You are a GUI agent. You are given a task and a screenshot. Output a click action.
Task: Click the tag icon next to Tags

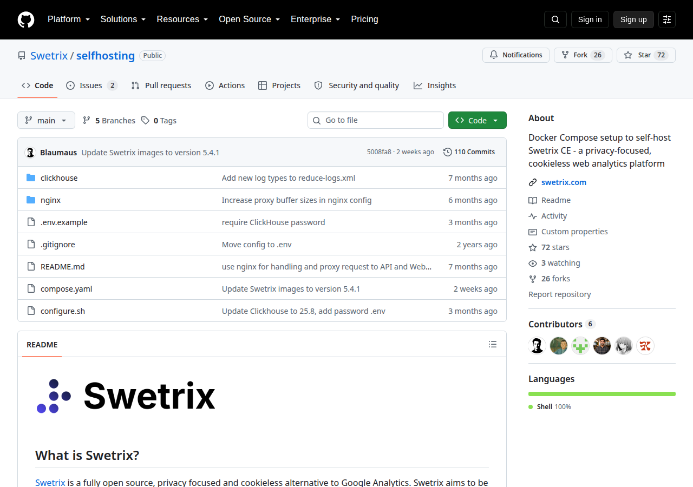pos(146,121)
